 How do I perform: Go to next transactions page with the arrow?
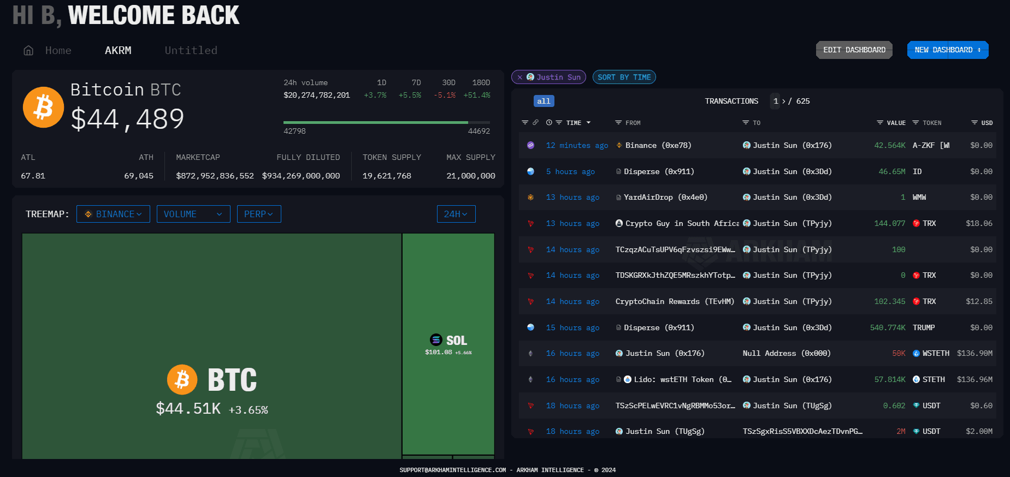click(x=783, y=101)
